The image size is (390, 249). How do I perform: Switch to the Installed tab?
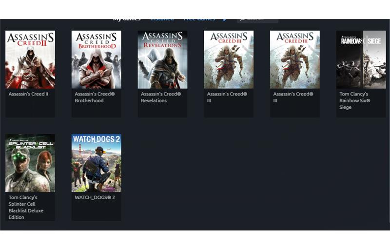[x=162, y=19]
